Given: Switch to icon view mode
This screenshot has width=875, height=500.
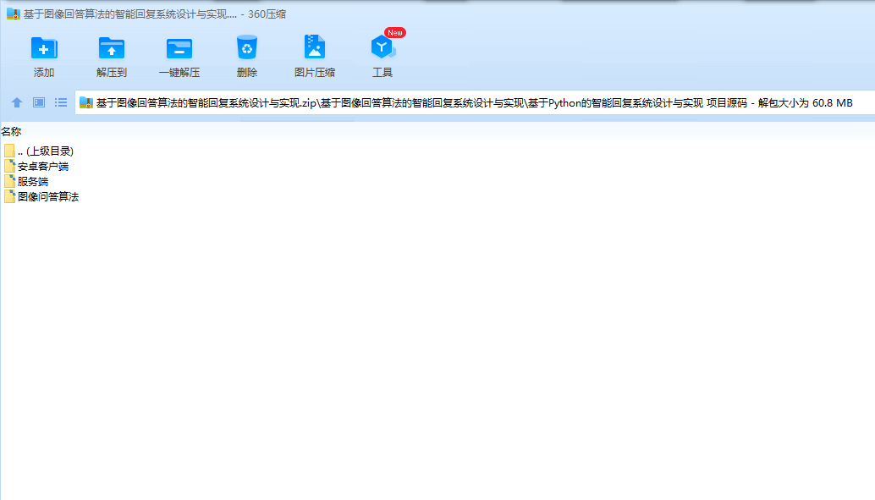Looking at the screenshot, I should pos(39,102).
